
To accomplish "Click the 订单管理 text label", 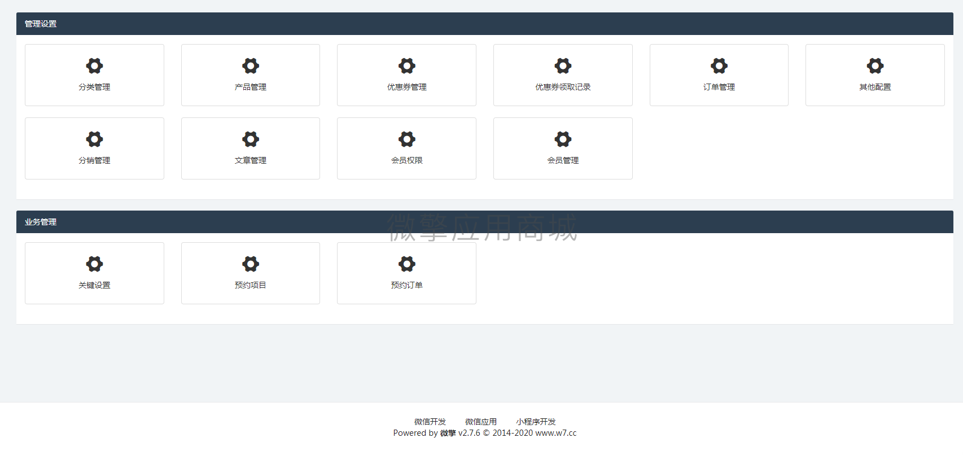I will point(719,87).
